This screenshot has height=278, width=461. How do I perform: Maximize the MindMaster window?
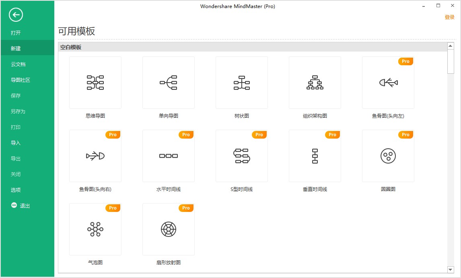click(438, 6)
